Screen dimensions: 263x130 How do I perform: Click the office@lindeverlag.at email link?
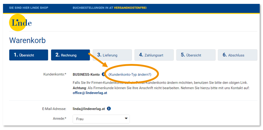point(90,93)
